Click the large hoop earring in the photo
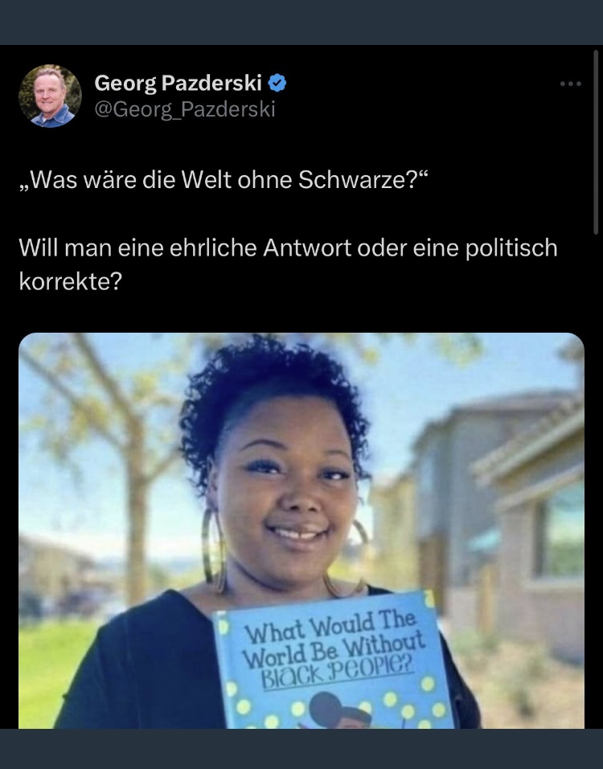 click(x=215, y=550)
